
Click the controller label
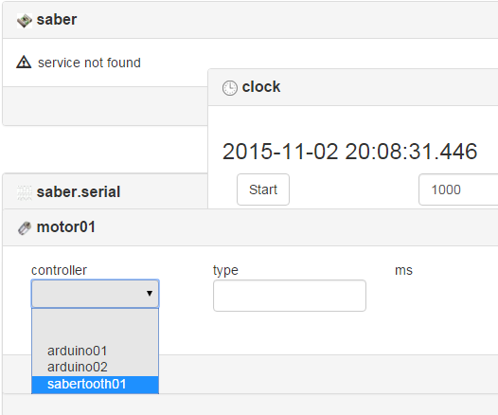click(59, 270)
